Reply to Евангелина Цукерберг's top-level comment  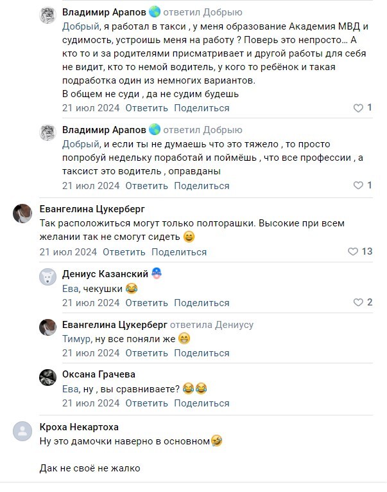point(124,251)
